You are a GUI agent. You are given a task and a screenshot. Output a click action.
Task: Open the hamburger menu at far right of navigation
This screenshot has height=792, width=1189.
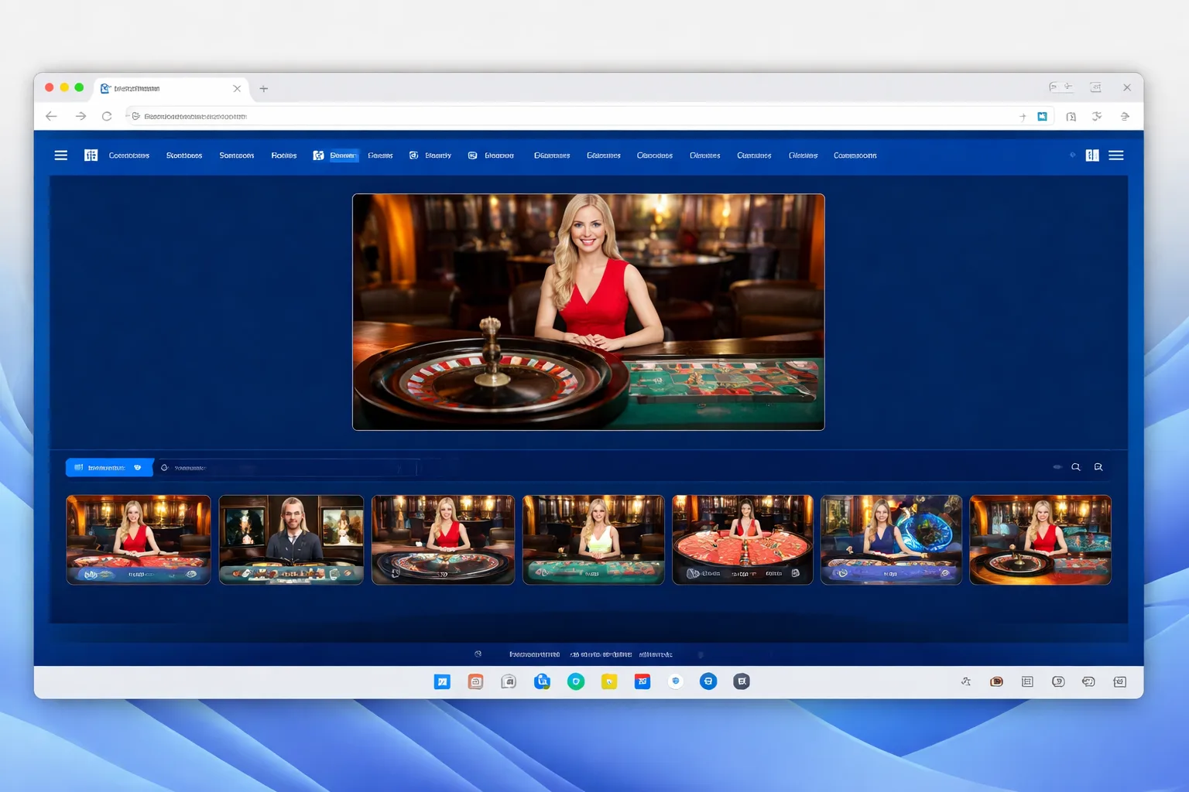tap(1116, 155)
